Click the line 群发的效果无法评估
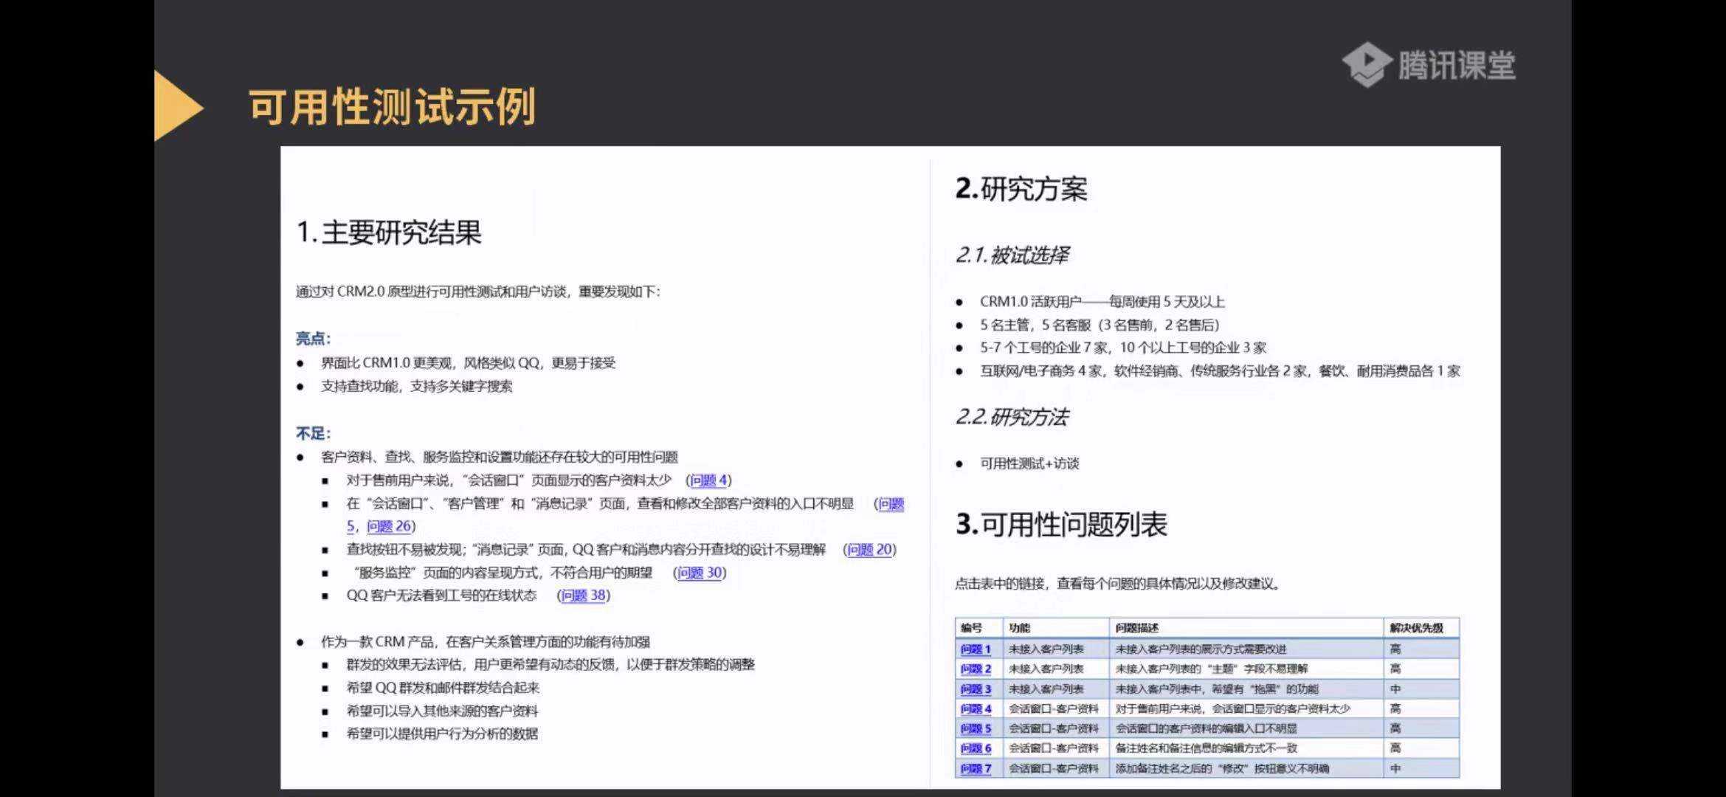The width and height of the screenshot is (1726, 797). [550, 665]
